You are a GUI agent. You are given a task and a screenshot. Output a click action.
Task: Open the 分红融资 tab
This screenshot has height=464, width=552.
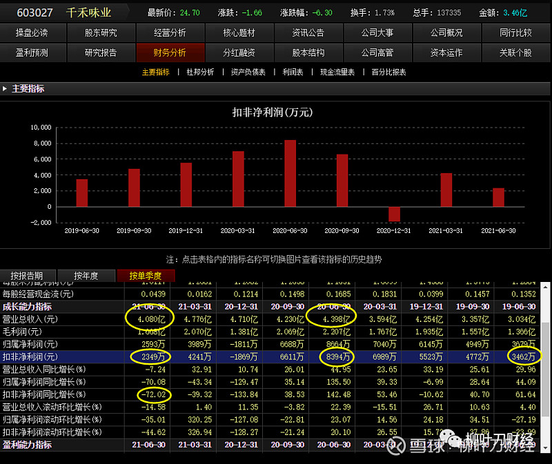(239, 53)
